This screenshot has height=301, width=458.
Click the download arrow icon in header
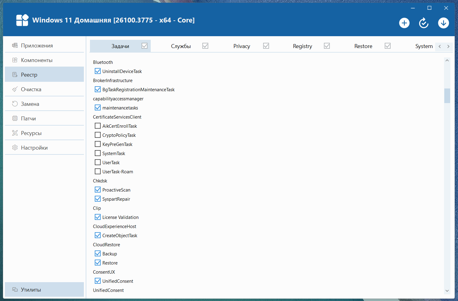[x=443, y=23]
